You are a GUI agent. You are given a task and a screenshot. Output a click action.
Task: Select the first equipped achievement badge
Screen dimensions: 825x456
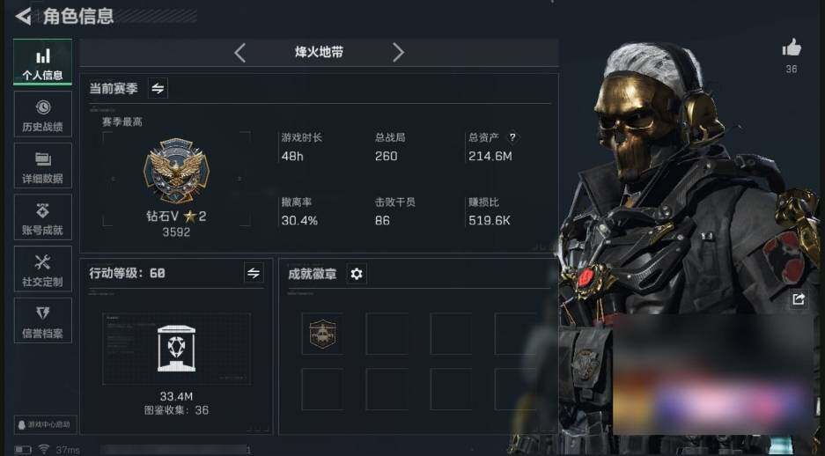point(322,334)
